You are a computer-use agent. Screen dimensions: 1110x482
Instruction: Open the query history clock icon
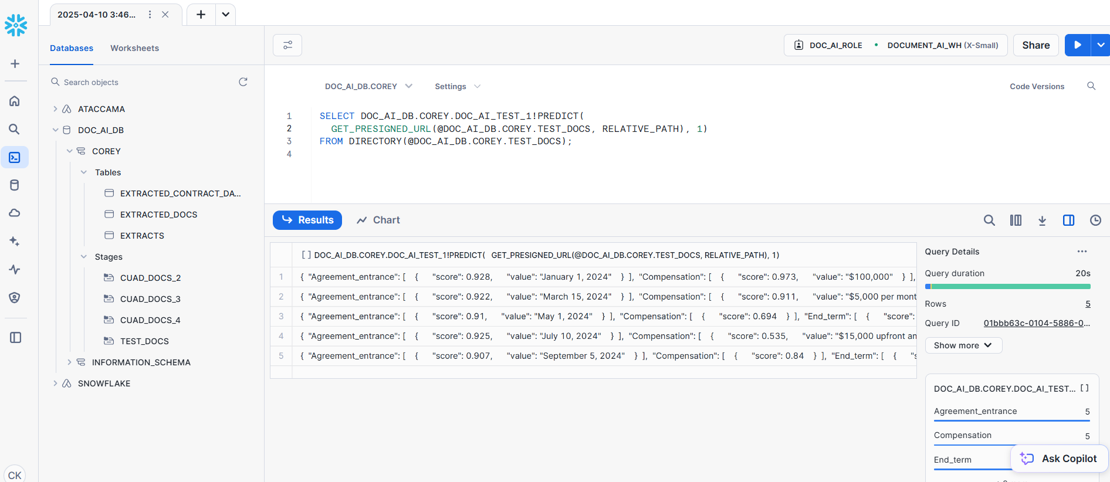1095,220
